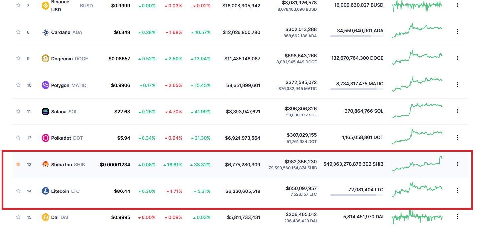The width and height of the screenshot is (477, 230).
Task: Open Solana's 7-day sparkline chart
Action: click(417, 111)
